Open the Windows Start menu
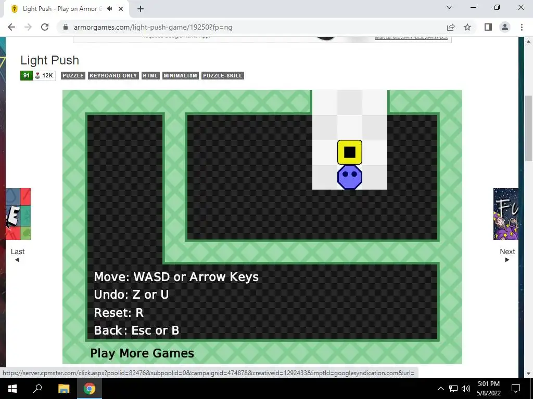Screen dimensions: 533x399 (12, 389)
